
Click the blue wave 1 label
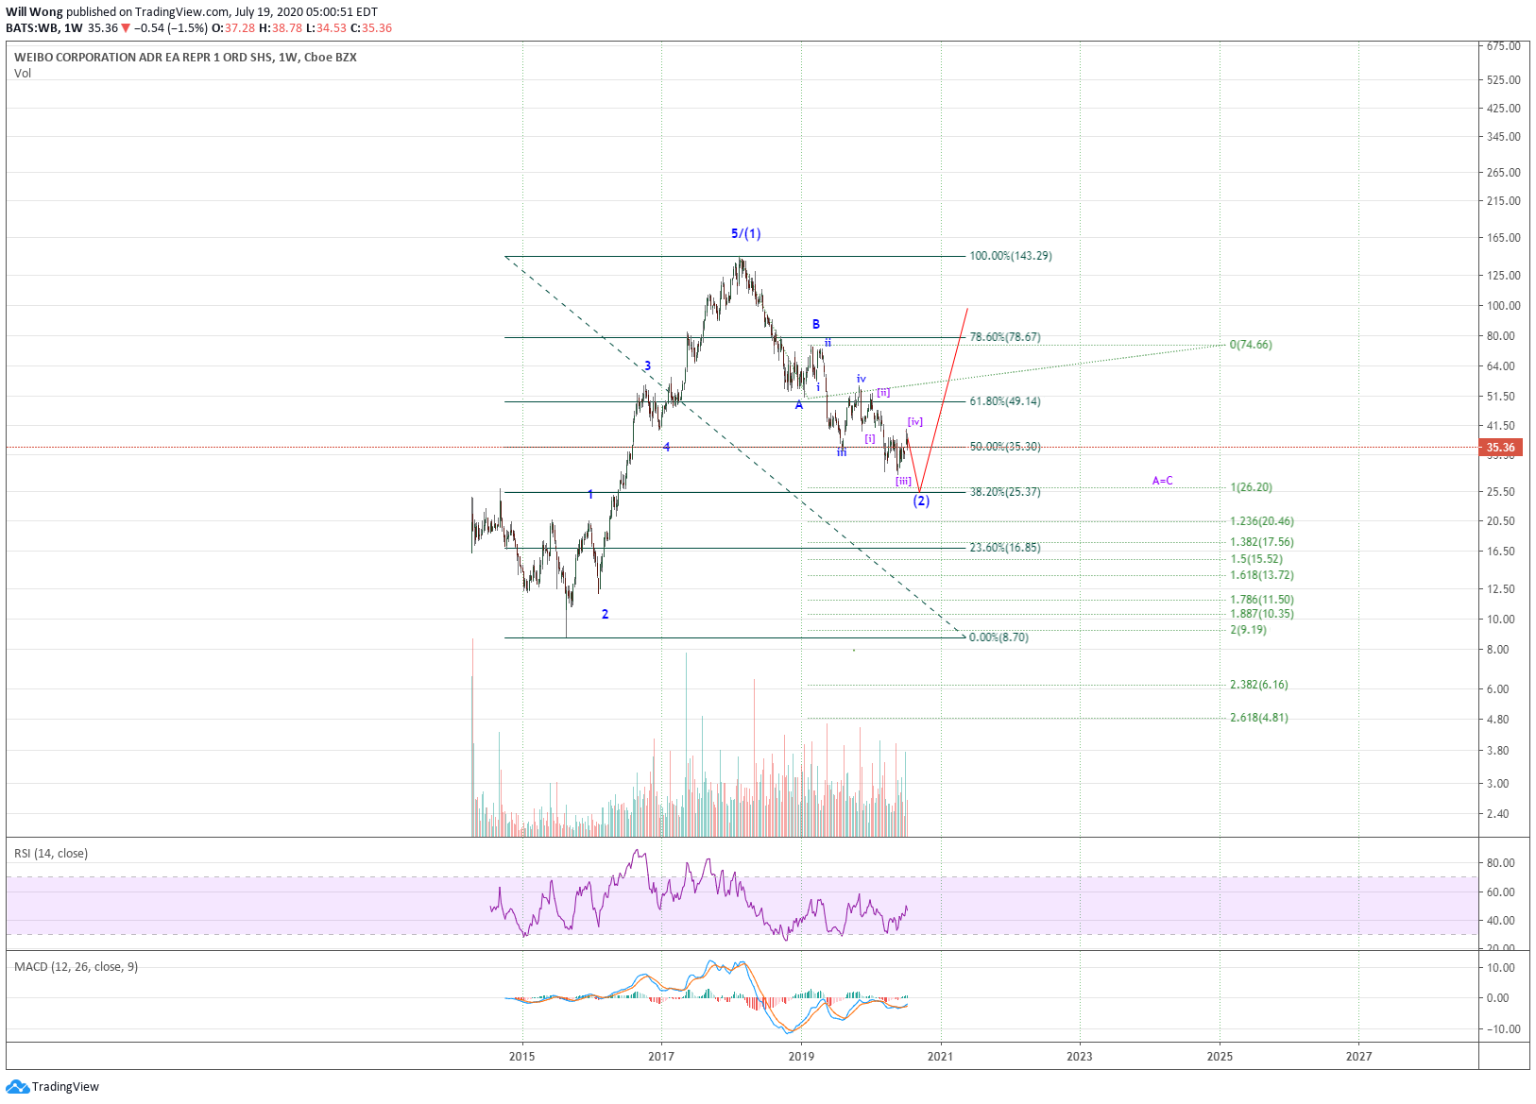pyautogui.click(x=590, y=494)
